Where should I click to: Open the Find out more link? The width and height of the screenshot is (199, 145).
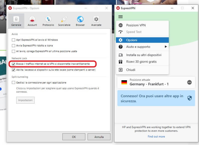[x=156, y=136]
